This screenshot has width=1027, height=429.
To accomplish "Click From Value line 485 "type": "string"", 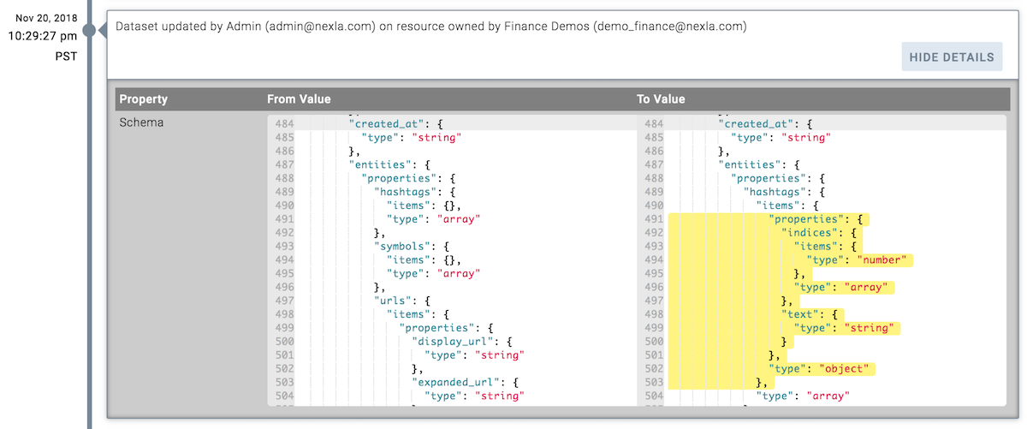I will coord(413,137).
